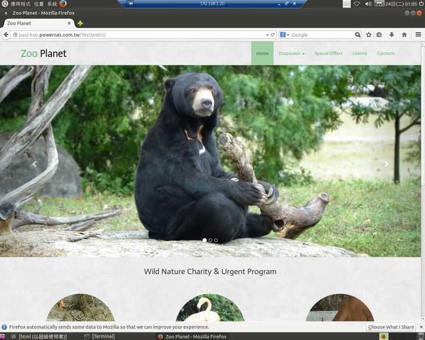This screenshot has width=425, height=340.
Task: Click the Firefox launcher icon in top panel
Action: tap(62, 3)
